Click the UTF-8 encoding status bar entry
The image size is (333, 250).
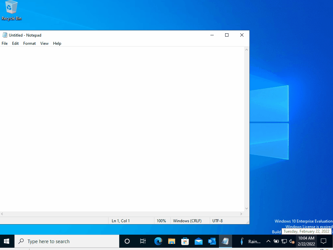click(218, 221)
